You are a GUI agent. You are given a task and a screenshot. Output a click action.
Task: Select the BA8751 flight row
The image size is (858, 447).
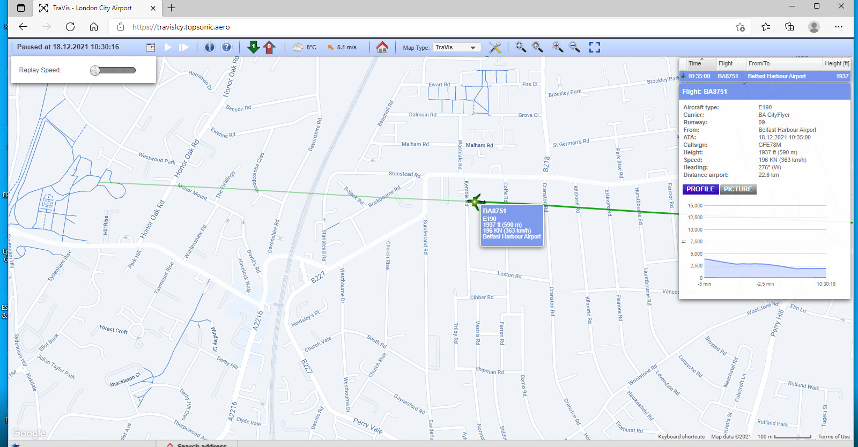pos(765,76)
